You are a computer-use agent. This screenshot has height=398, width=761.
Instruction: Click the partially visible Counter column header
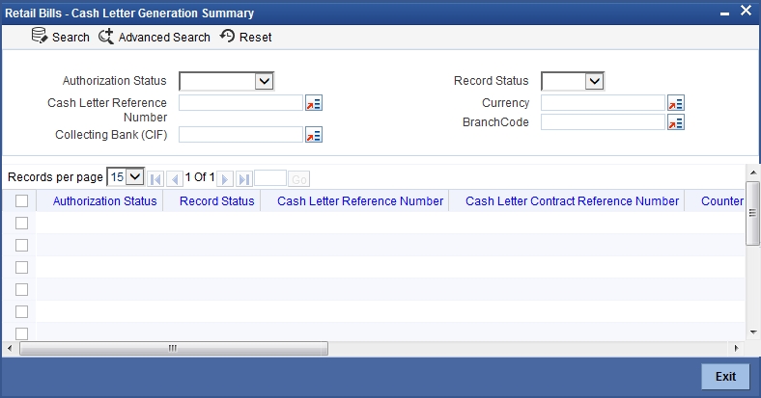pyautogui.click(x=722, y=201)
